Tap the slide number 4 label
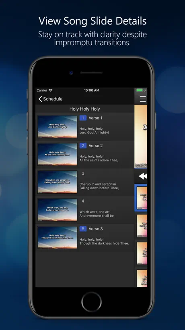 (83, 201)
